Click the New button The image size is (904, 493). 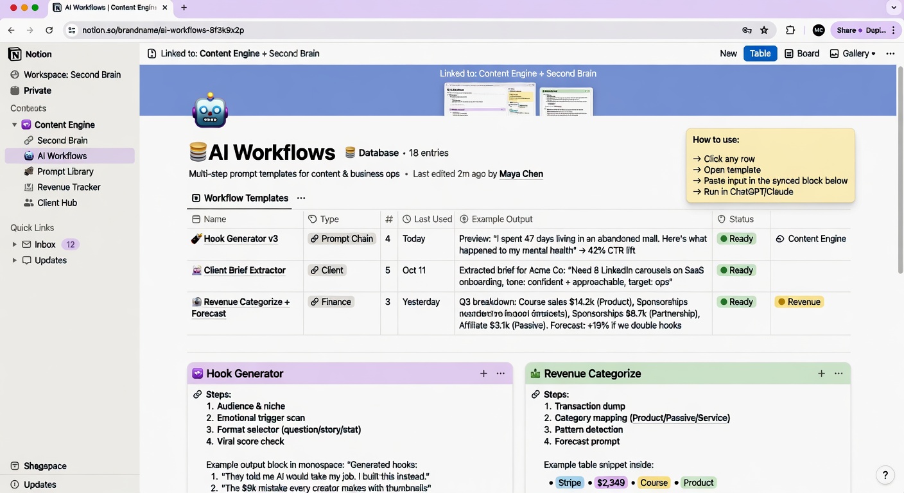point(728,54)
